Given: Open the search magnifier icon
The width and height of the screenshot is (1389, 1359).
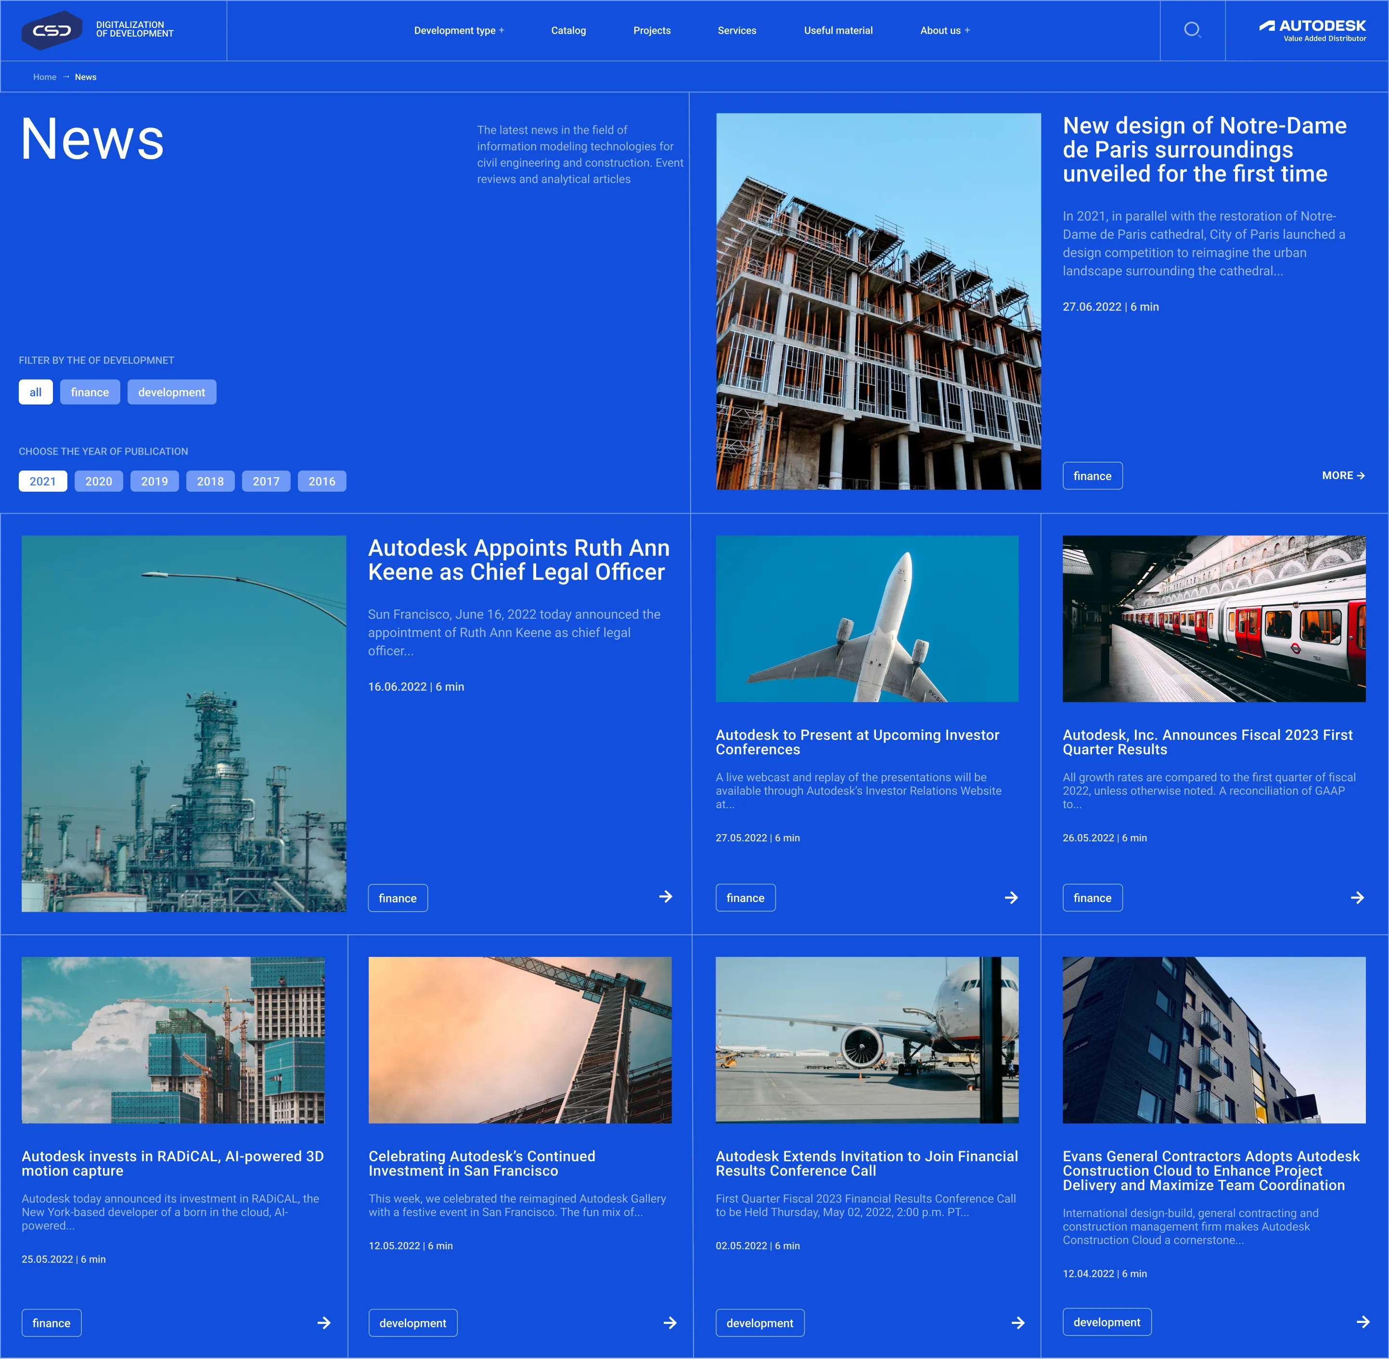Looking at the screenshot, I should pos(1192,30).
